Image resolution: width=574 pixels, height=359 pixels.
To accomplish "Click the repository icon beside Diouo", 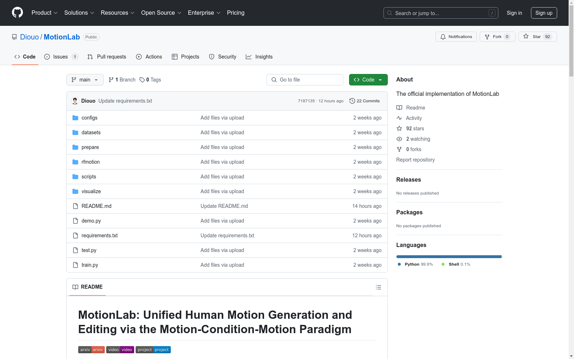I will click(x=14, y=37).
